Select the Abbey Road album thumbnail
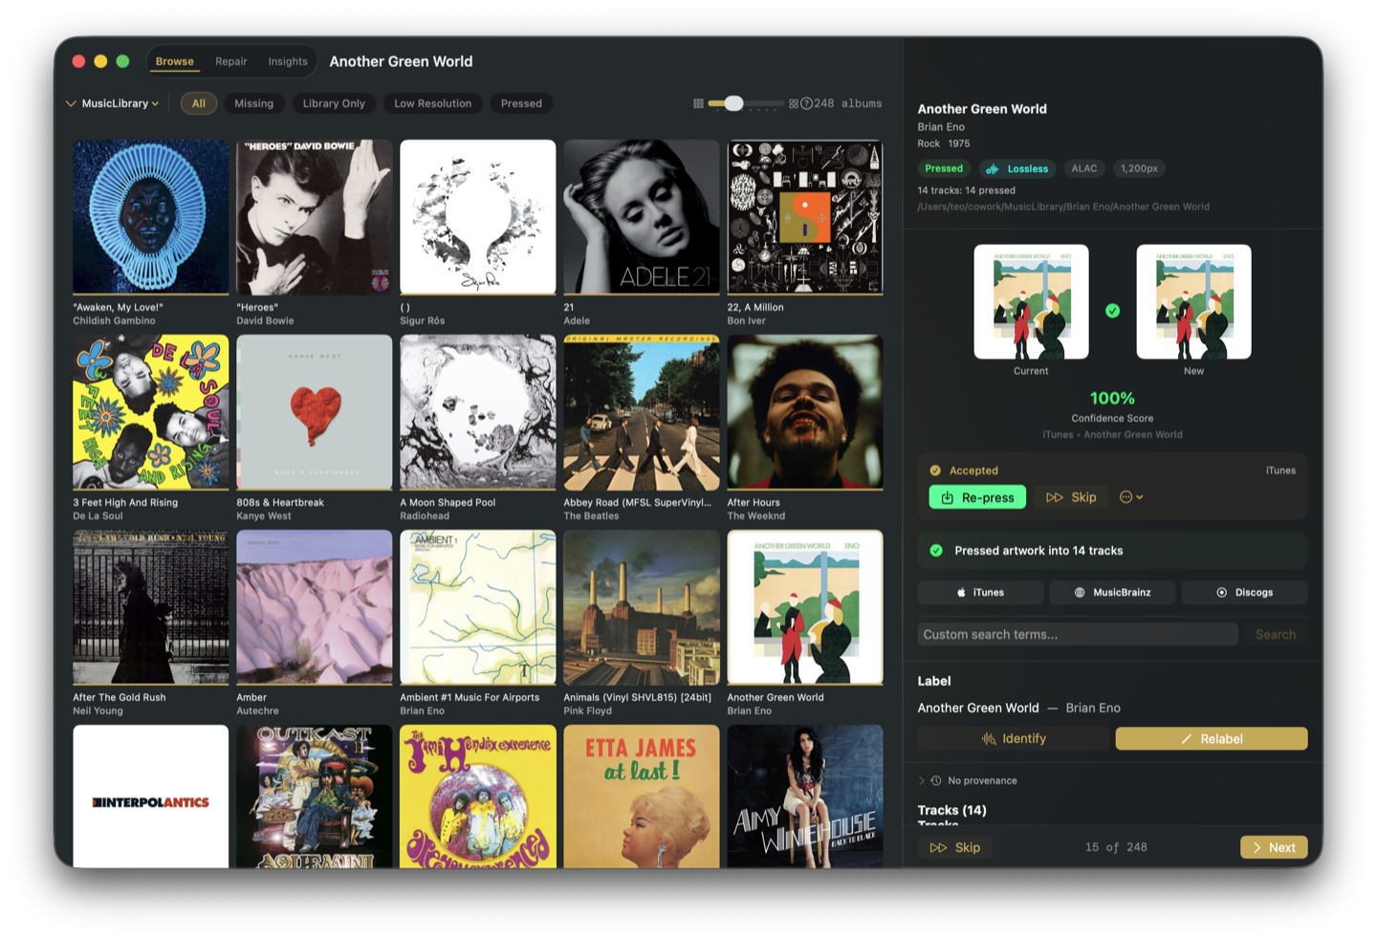The height and width of the screenshot is (939, 1377). point(641,412)
